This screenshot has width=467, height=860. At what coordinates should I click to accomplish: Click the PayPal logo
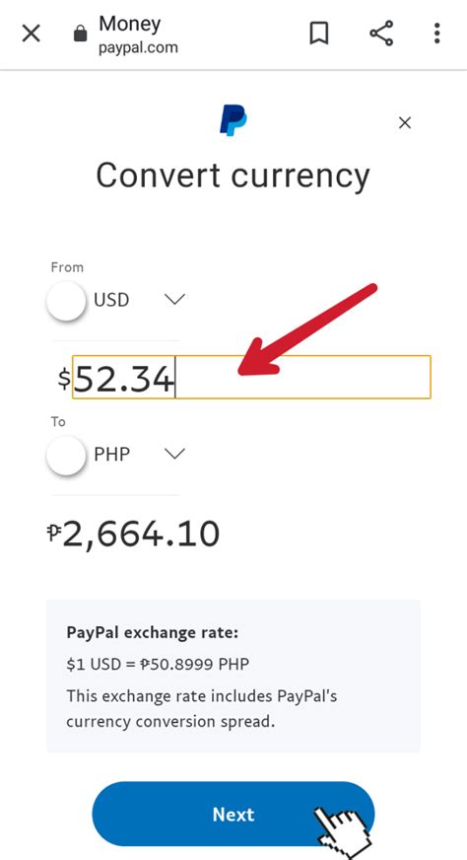point(233,120)
